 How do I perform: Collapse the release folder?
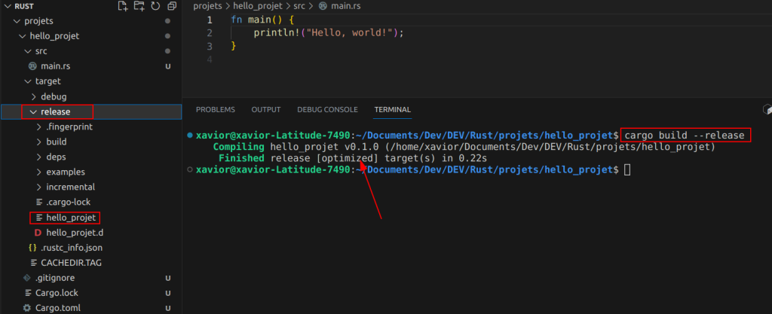(x=33, y=111)
